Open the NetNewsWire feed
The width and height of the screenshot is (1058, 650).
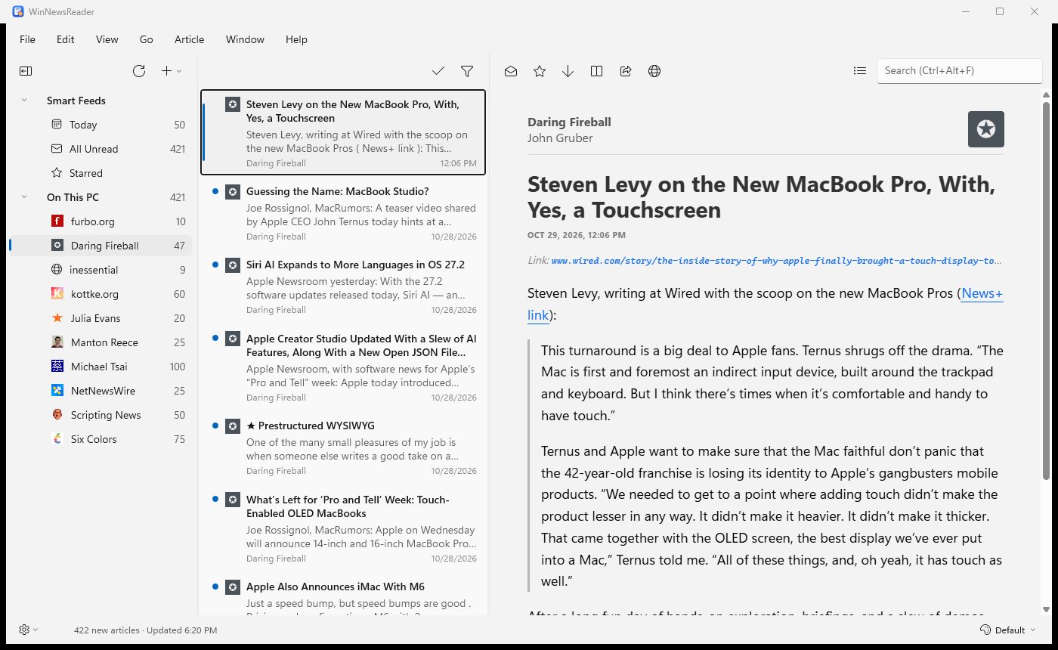pos(101,391)
